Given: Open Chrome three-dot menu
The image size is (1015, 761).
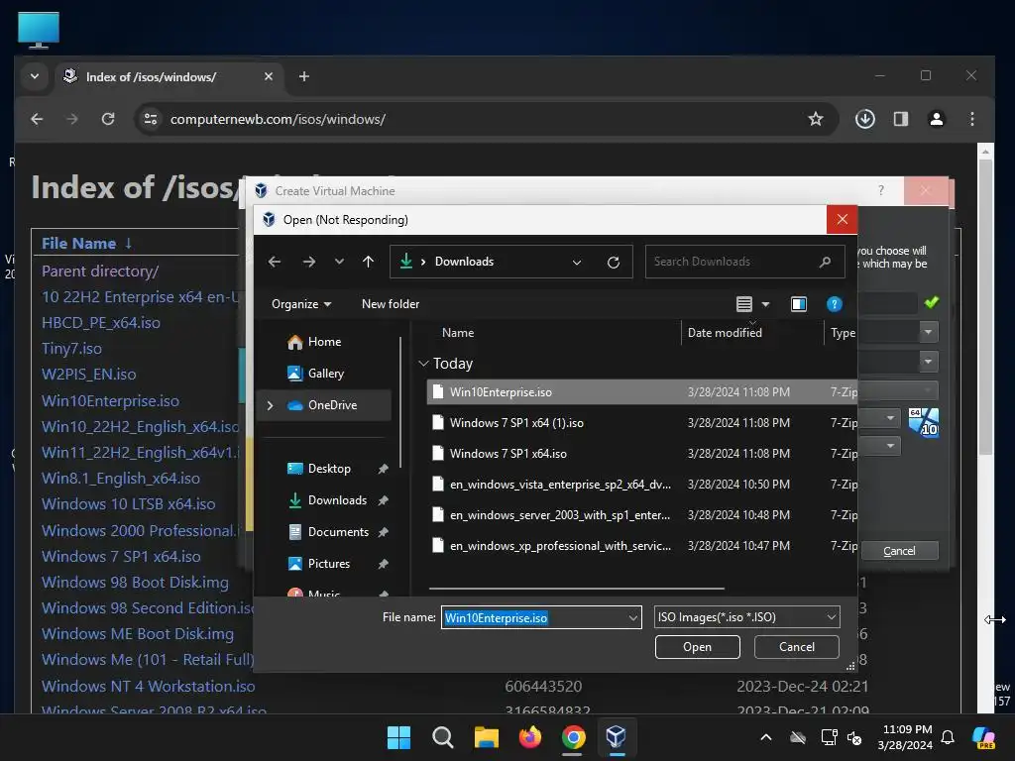Looking at the screenshot, I should pyautogui.click(x=971, y=119).
